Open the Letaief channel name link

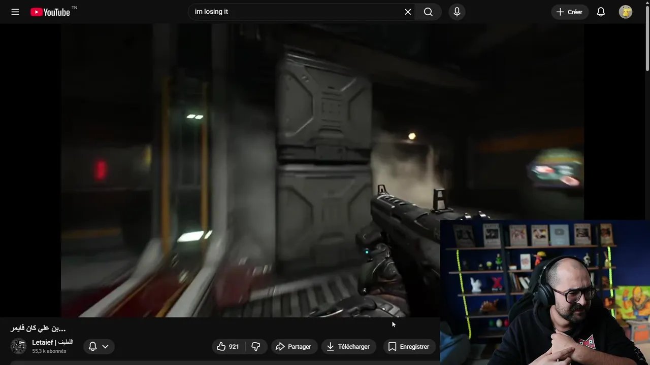coord(52,342)
